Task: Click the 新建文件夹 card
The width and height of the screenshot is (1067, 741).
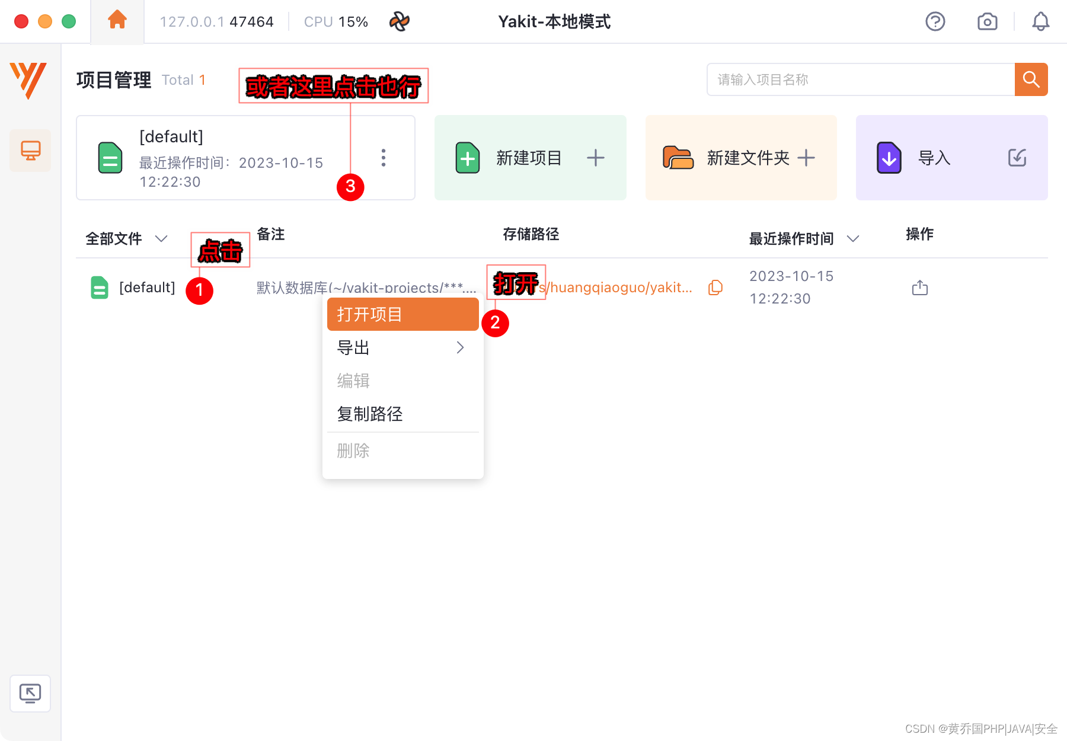Action: pyautogui.click(x=741, y=158)
